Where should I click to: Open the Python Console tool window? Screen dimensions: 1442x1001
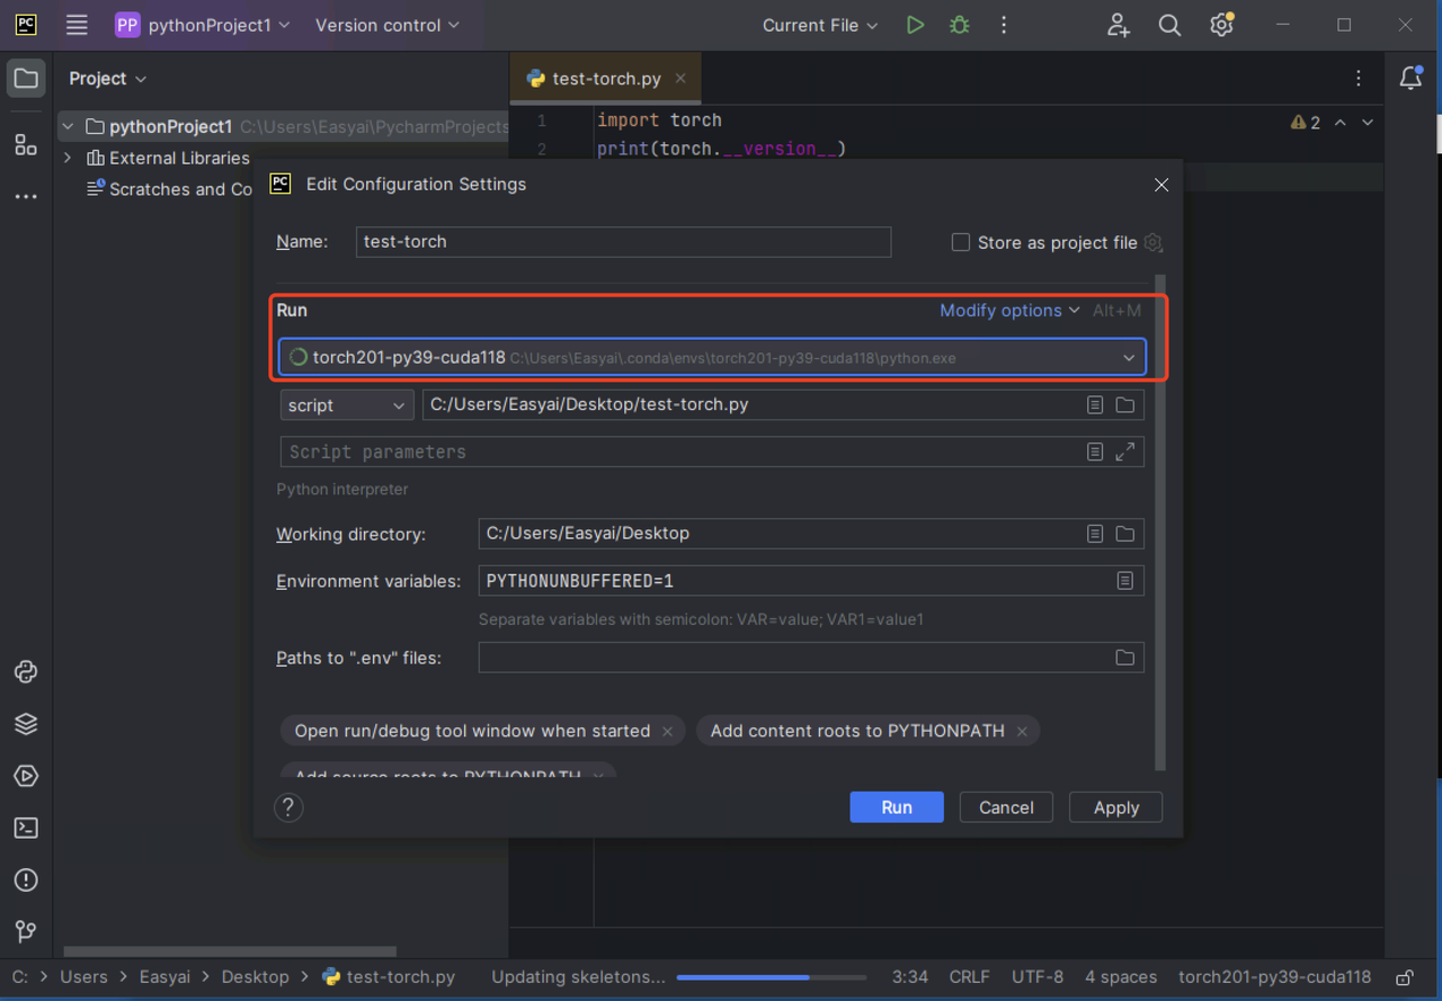pos(26,672)
